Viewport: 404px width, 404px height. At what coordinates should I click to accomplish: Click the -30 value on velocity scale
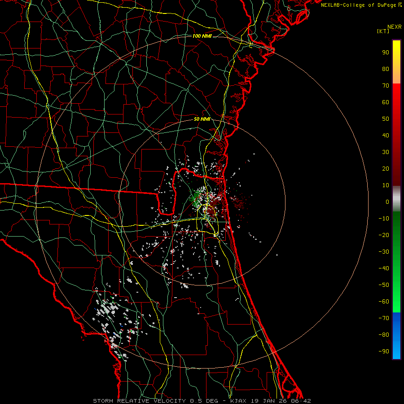384,252
